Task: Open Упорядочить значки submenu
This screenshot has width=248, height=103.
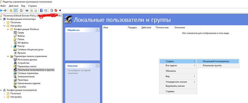Action: point(178,82)
